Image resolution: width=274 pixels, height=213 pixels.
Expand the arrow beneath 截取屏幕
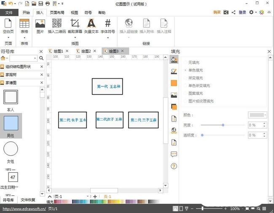[x=75, y=37]
